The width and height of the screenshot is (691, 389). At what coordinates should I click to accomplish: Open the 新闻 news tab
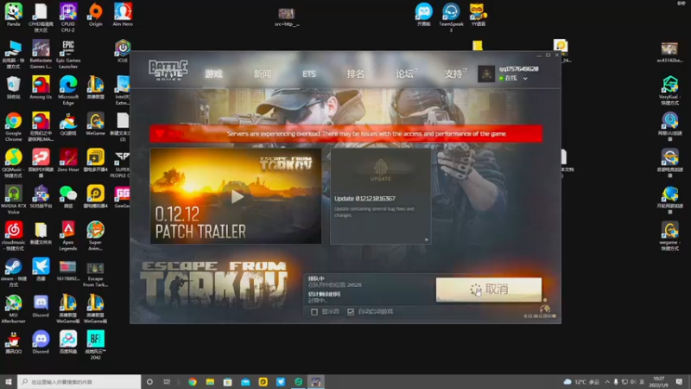(263, 73)
